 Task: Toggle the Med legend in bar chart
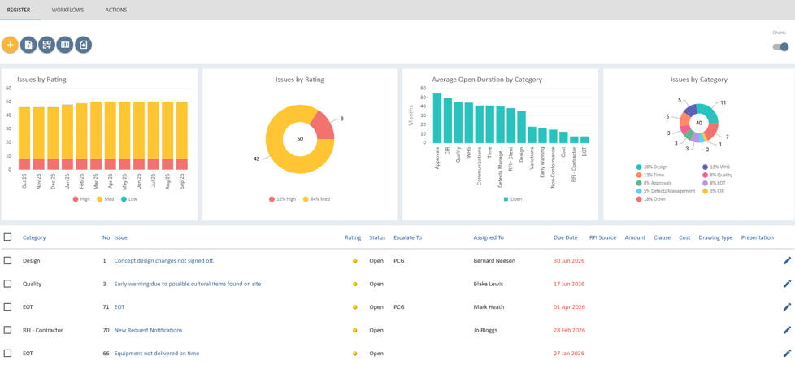(x=106, y=199)
